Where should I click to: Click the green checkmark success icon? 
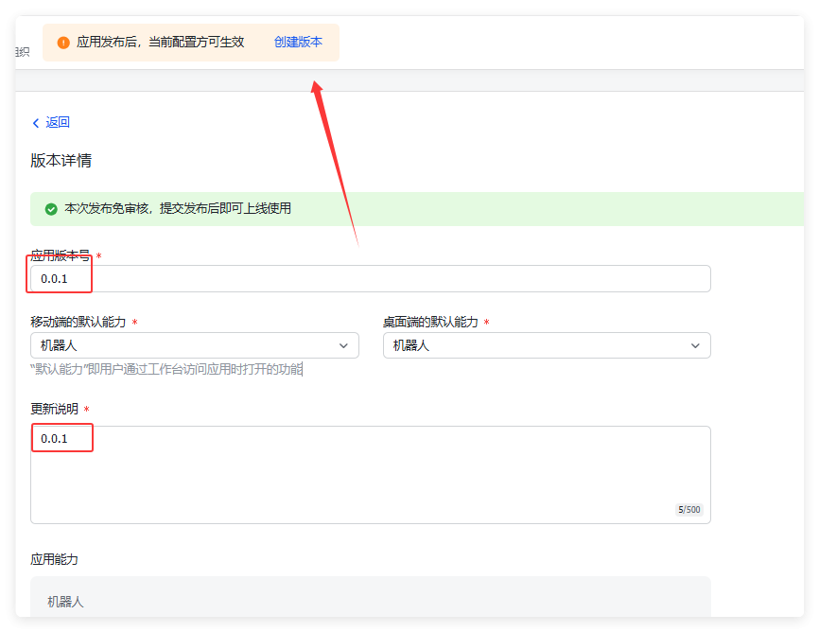click(x=51, y=209)
